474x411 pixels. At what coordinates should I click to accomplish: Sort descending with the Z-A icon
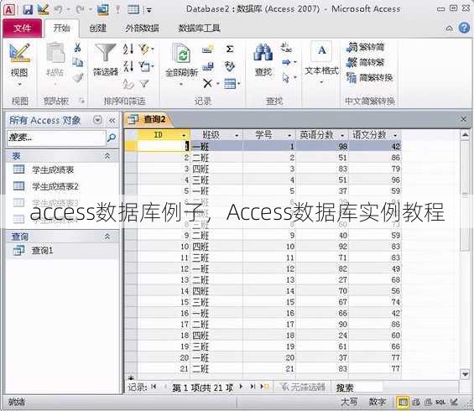(x=128, y=66)
